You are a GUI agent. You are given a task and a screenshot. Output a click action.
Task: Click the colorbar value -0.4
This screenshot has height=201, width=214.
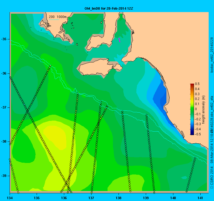(197, 129)
